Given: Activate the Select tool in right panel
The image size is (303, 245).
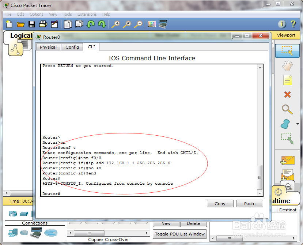Looking at the screenshot, I should (x=287, y=51).
